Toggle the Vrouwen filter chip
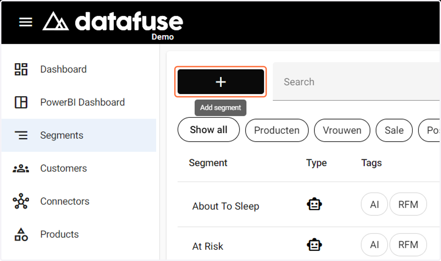Viewport: 441px width, 261px height. pyautogui.click(x=342, y=130)
